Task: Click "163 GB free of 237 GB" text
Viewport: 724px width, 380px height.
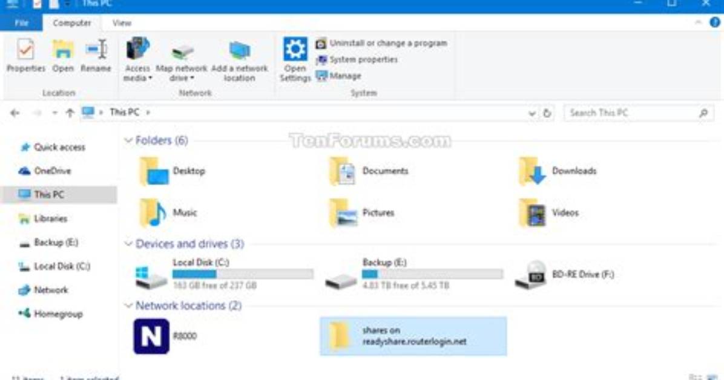Action: (x=215, y=286)
